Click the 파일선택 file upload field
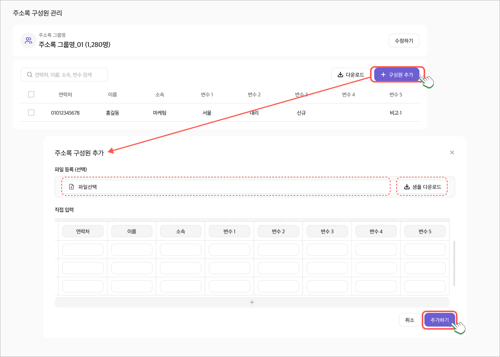The width and height of the screenshot is (500, 357). [x=226, y=187]
